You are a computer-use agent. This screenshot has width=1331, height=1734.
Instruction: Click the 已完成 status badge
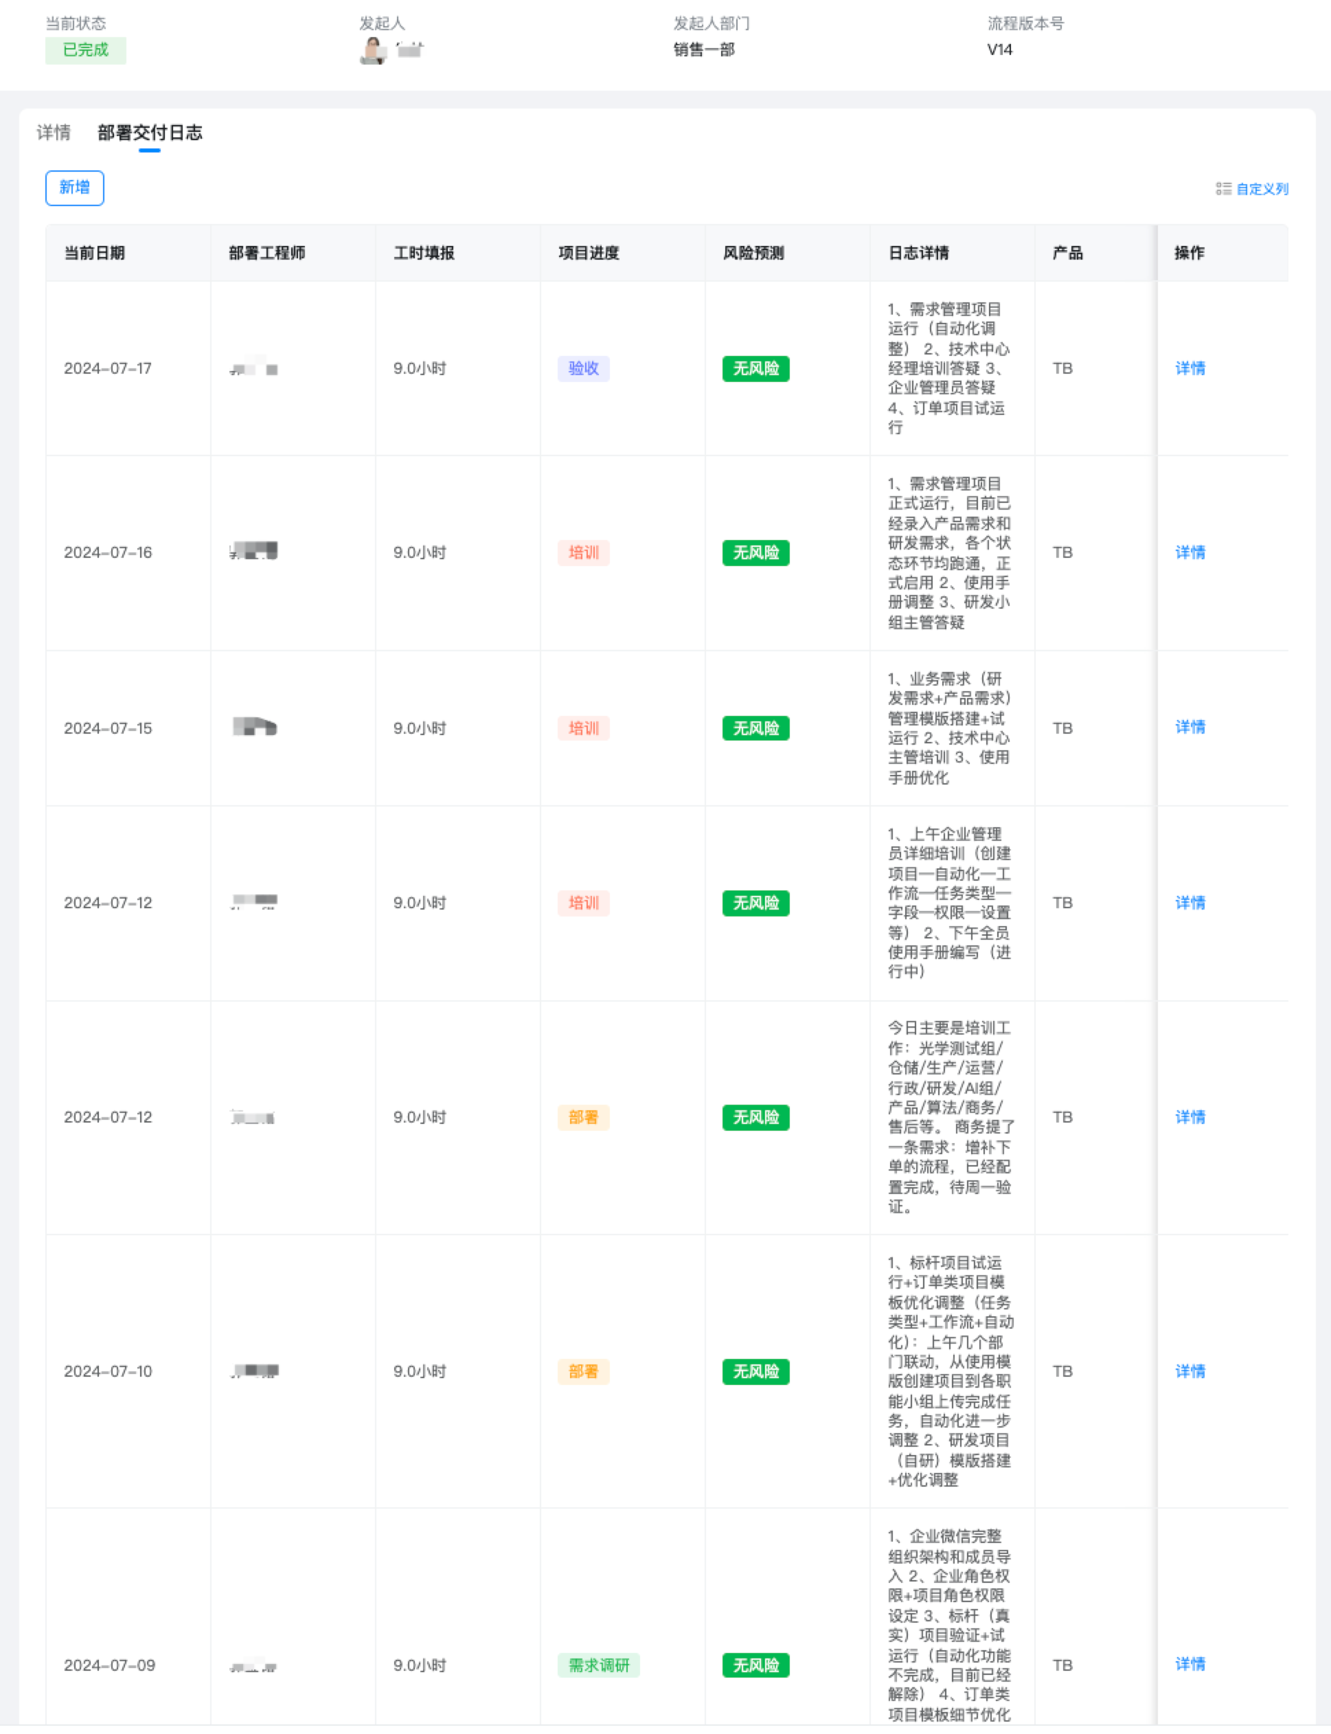tap(86, 50)
